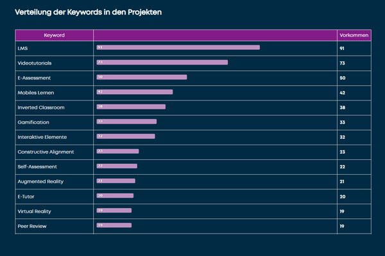
Task: Click the Vorkommen column header
Action: (x=354, y=35)
